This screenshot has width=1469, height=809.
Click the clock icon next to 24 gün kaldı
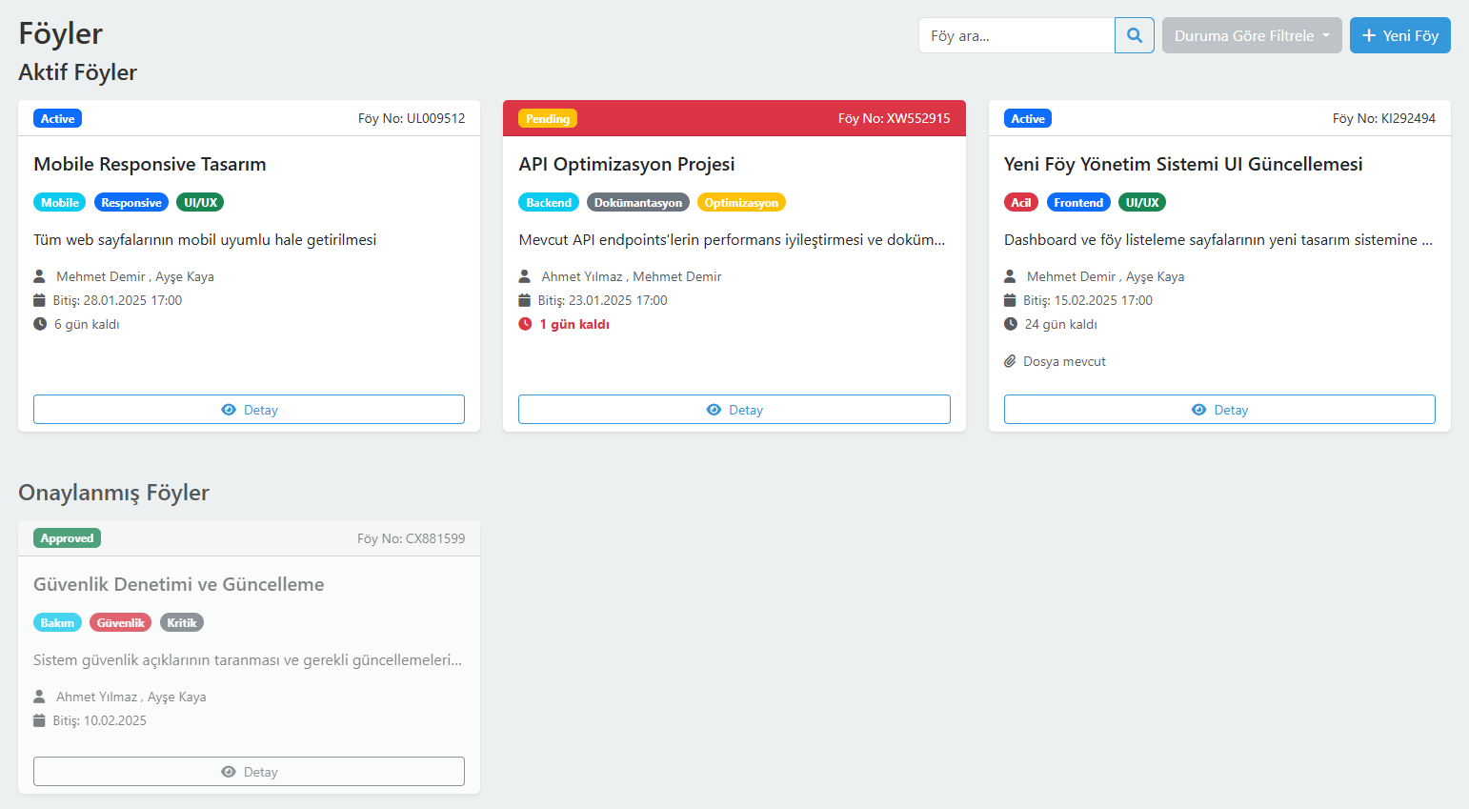[1010, 324]
